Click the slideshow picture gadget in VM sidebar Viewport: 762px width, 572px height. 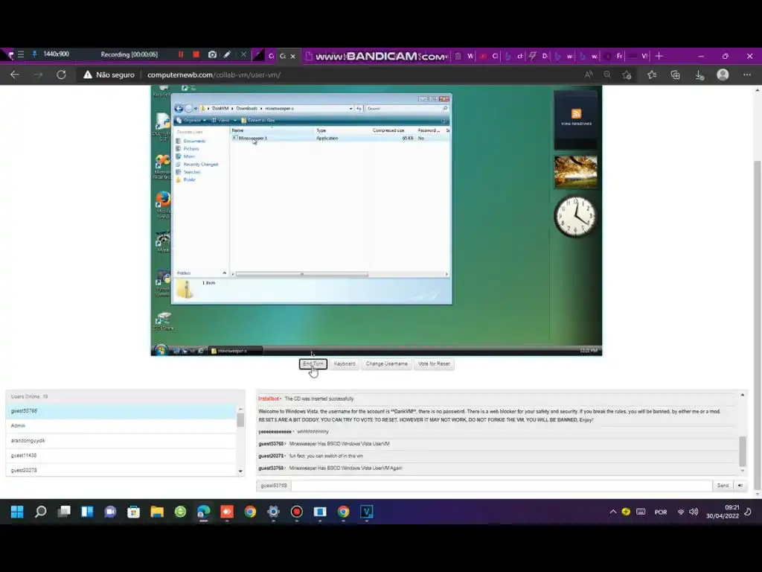[576, 171]
